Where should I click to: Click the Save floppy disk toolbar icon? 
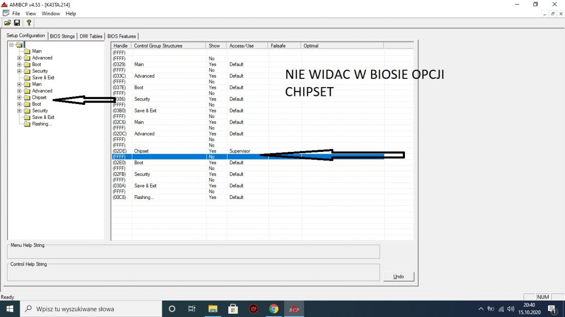(x=17, y=23)
